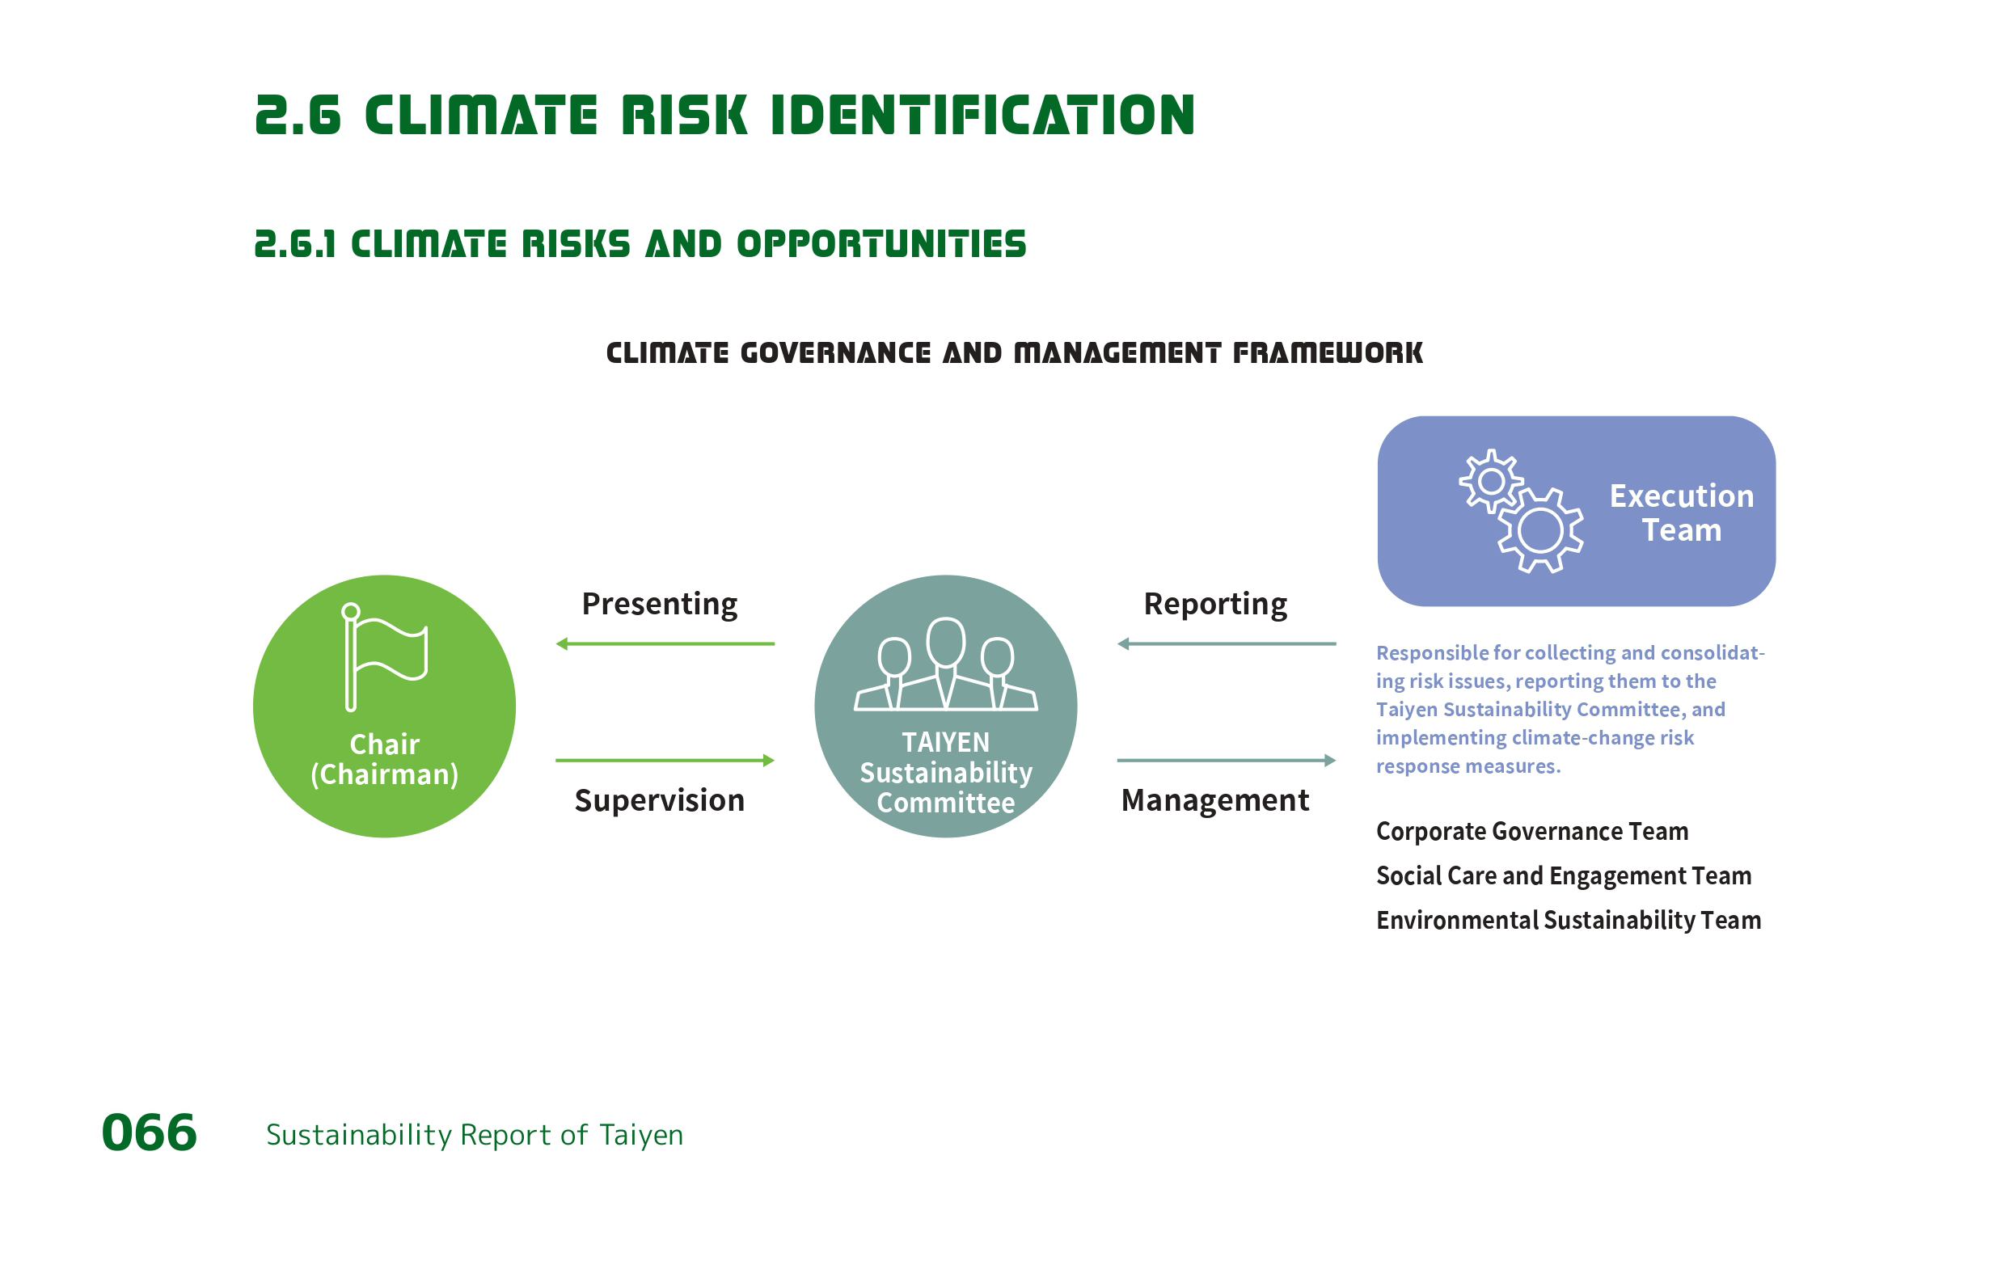
Task: Select Environmental Sustainability Team line
Action: click(x=1568, y=920)
